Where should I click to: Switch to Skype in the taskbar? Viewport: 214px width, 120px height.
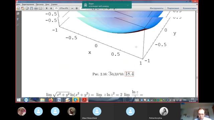click(76, 100)
